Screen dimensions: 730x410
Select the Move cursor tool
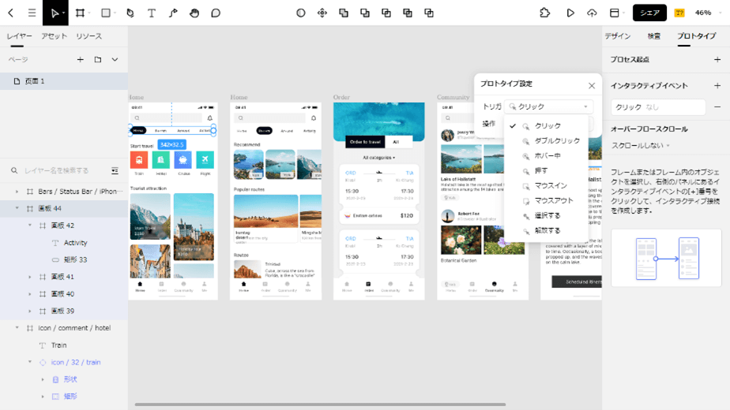55,13
